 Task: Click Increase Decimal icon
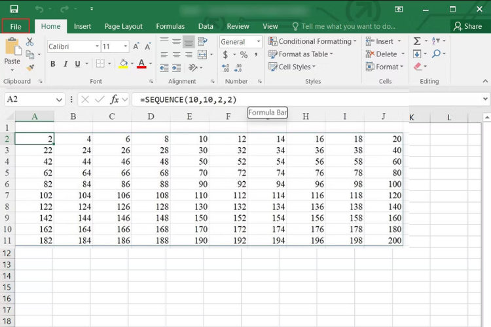tap(225, 67)
